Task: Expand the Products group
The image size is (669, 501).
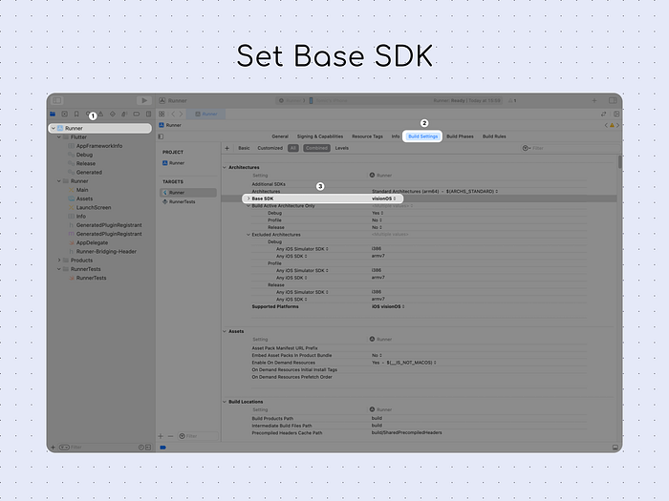Action: (59, 261)
